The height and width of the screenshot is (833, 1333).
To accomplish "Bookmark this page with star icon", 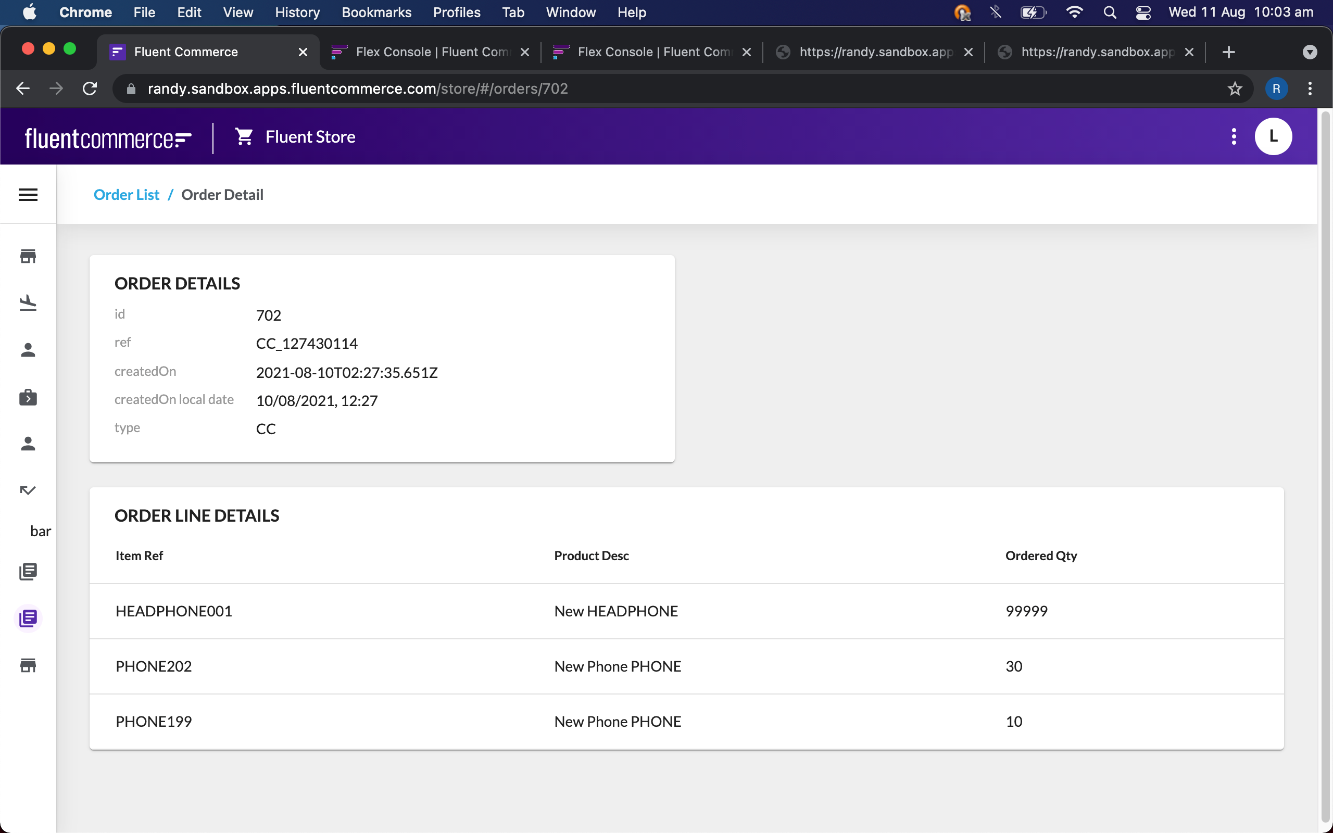I will pyautogui.click(x=1235, y=88).
